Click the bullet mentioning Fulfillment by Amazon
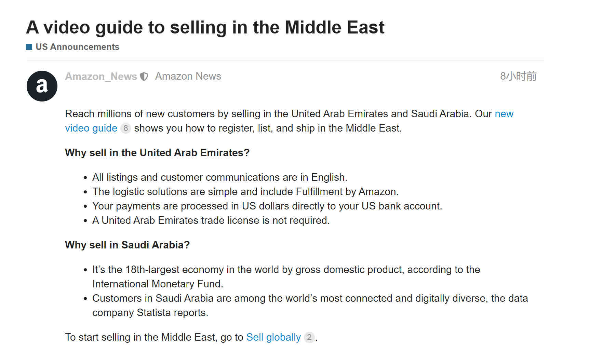Image resolution: width=589 pixels, height=353 pixels. pyautogui.click(x=245, y=192)
